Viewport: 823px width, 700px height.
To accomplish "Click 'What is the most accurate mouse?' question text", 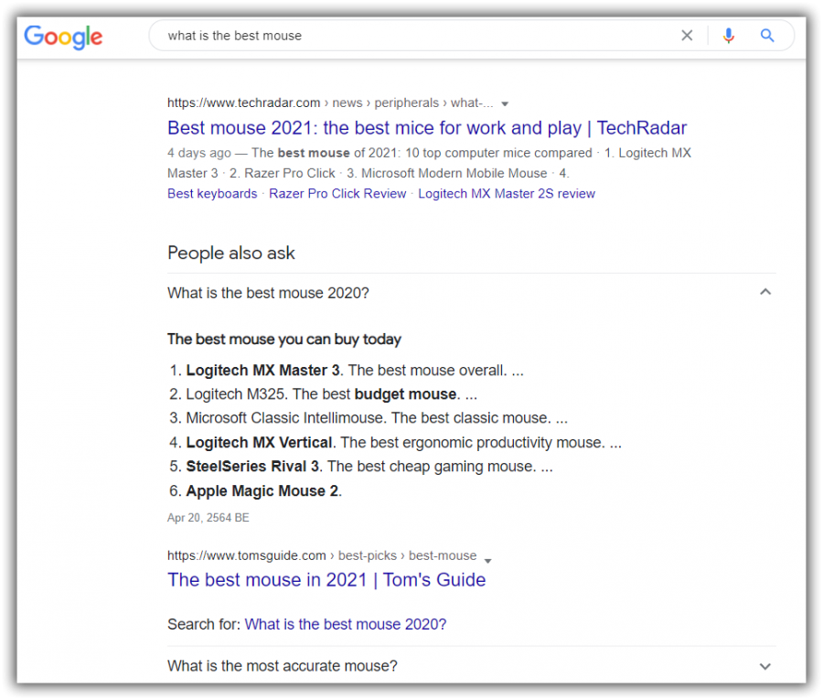I will pos(283,666).
